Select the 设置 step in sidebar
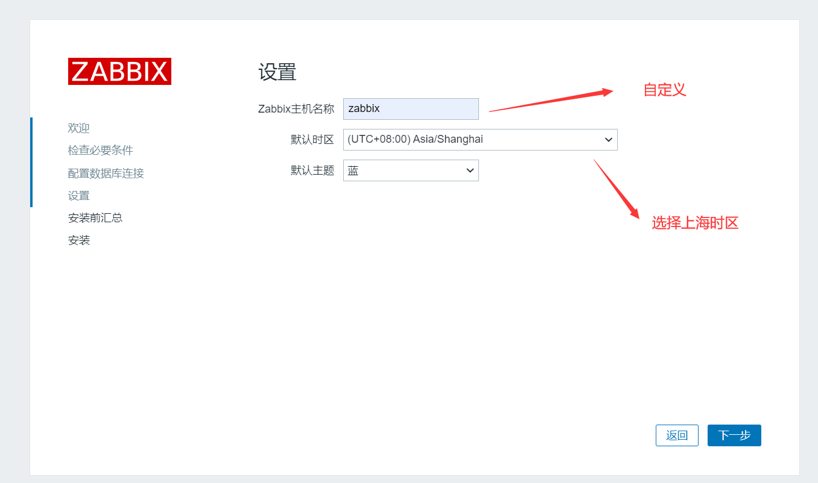This screenshot has height=483, width=818. 79,196
